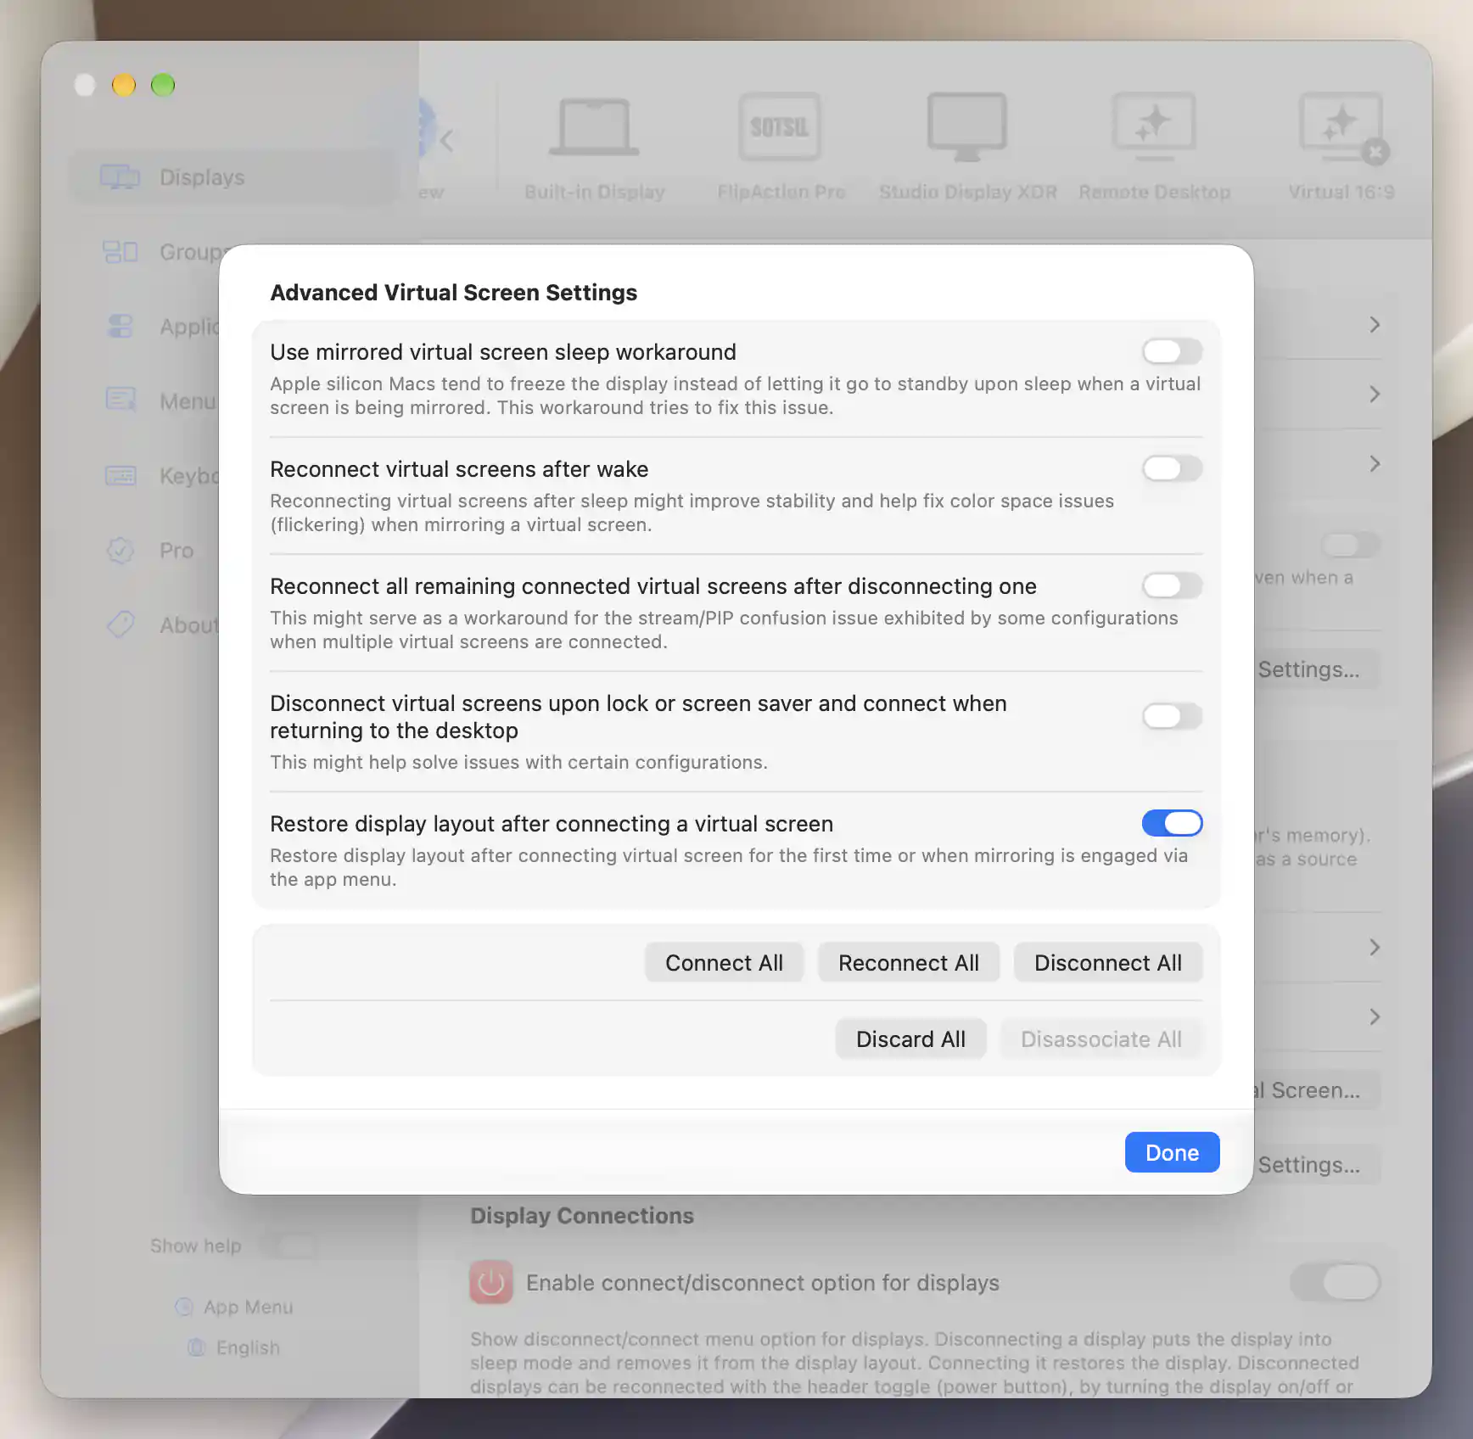Expand the chevron row right of Discard All
This screenshot has width=1473, height=1439.
[1375, 1017]
